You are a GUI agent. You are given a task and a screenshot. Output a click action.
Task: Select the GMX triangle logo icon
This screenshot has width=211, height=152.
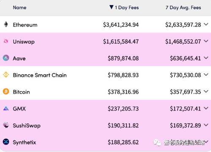click(6, 109)
